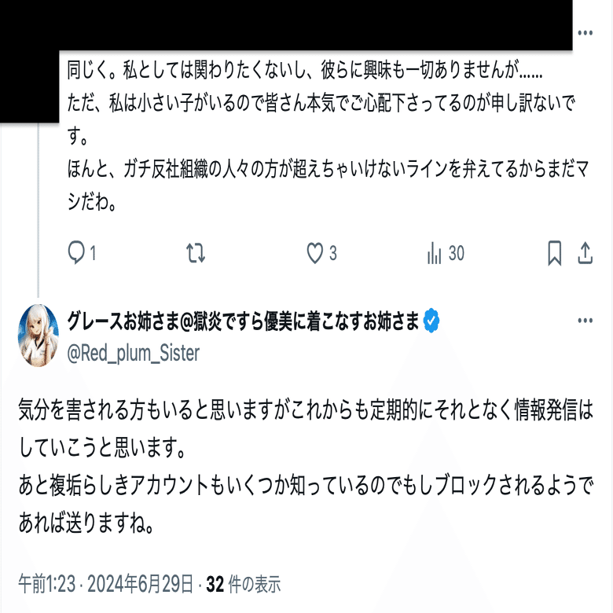Click the views count number 30
This screenshot has height=613, width=613.
pos(456,253)
